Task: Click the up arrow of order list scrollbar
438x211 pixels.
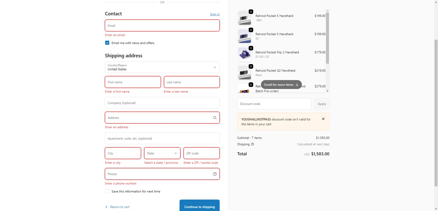Action: click(x=327, y=11)
